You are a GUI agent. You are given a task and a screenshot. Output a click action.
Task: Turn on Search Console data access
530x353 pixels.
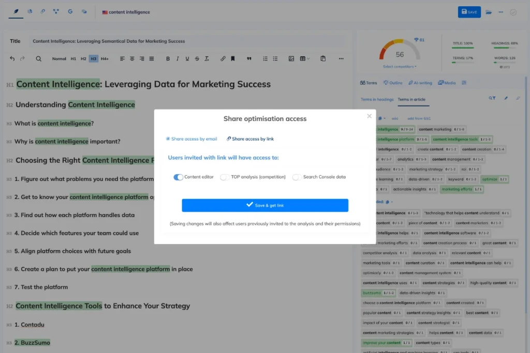[x=297, y=177]
